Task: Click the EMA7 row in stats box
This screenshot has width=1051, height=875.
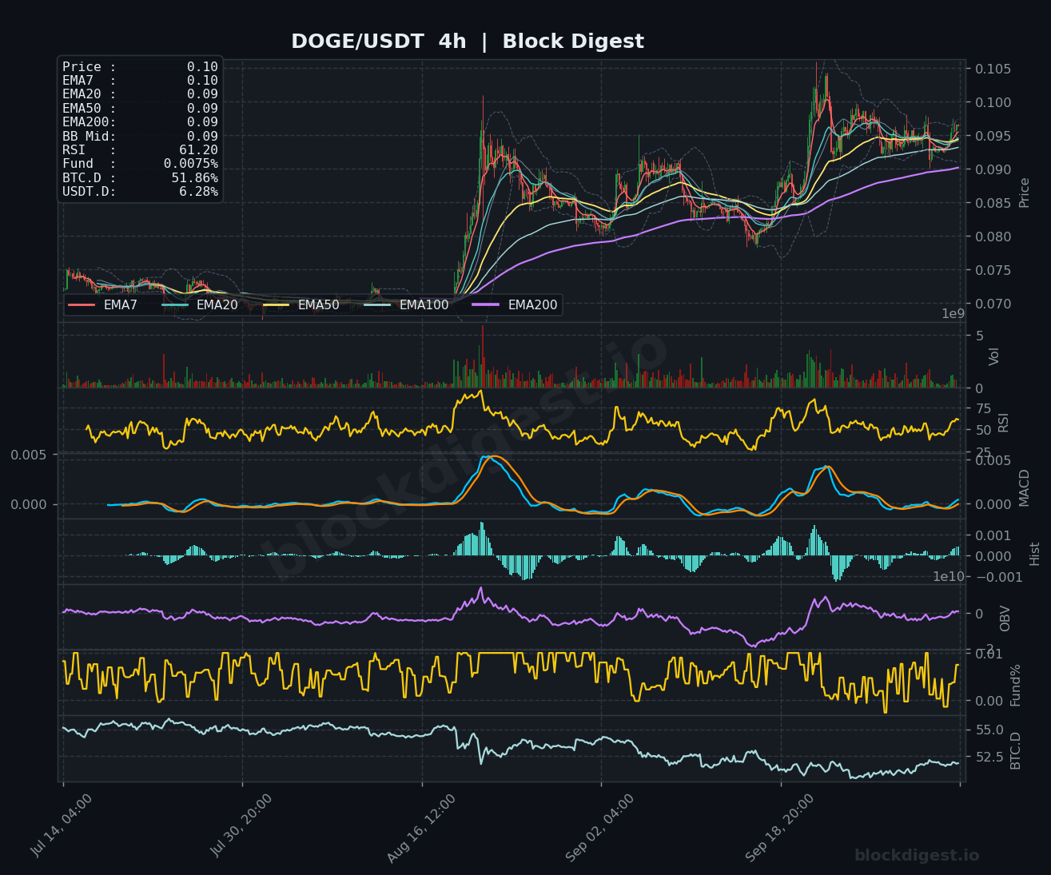Action: click(140, 81)
